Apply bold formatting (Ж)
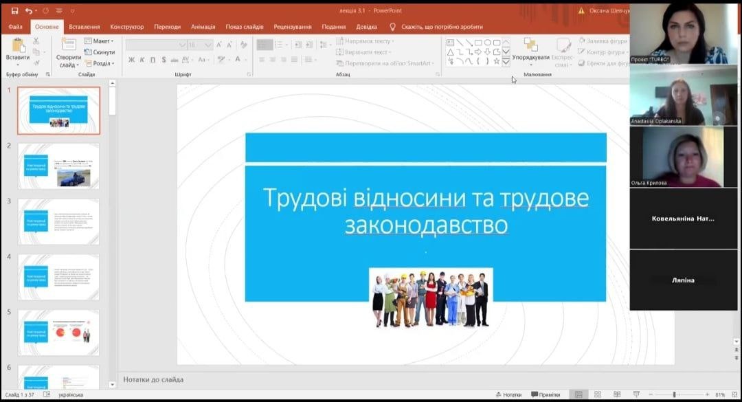Viewport: 742px width, 402px height. click(x=131, y=60)
